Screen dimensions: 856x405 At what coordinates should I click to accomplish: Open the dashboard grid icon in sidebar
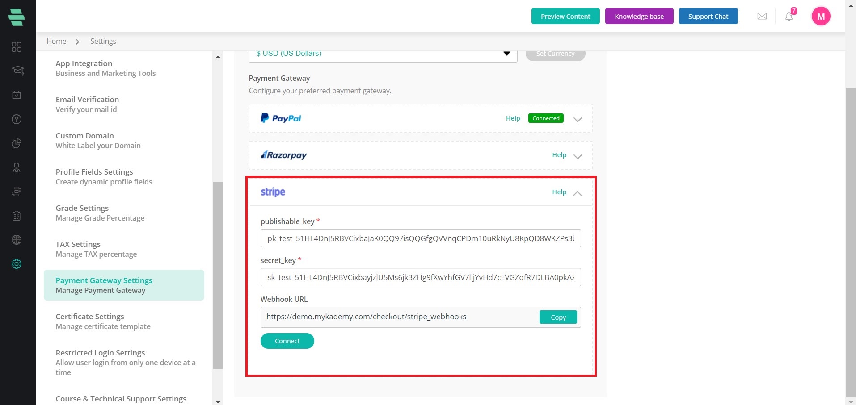(17, 47)
